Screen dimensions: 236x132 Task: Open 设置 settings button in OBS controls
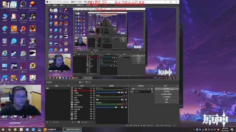point(167,99)
